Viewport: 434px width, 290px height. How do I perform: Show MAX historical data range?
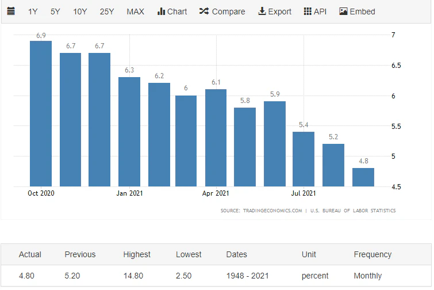click(x=136, y=12)
